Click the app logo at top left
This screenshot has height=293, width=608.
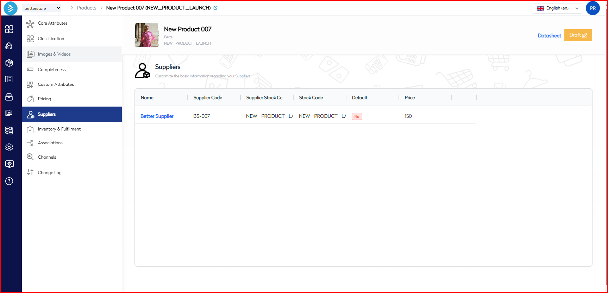[x=11, y=8]
